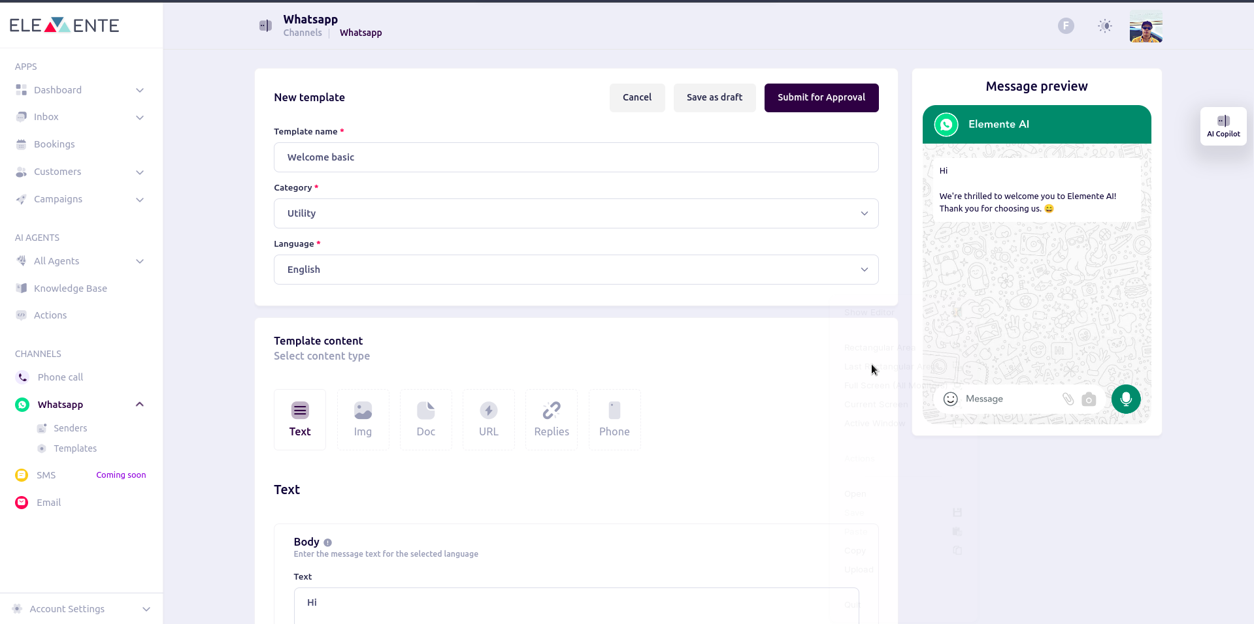1254x624 pixels.
Task: Open Email channel
Action: pyautogui.click(x=48, y=503)
